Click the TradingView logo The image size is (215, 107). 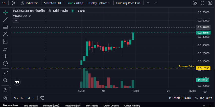coord(17,82)
